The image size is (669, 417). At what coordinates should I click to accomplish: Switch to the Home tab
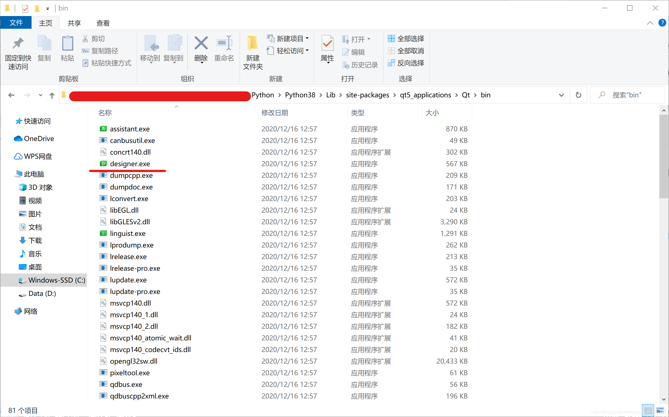(46, 23)
